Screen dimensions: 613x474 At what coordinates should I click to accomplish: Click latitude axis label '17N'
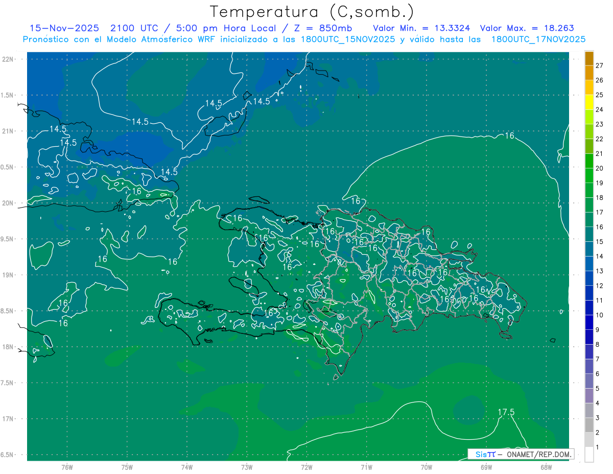8,419
